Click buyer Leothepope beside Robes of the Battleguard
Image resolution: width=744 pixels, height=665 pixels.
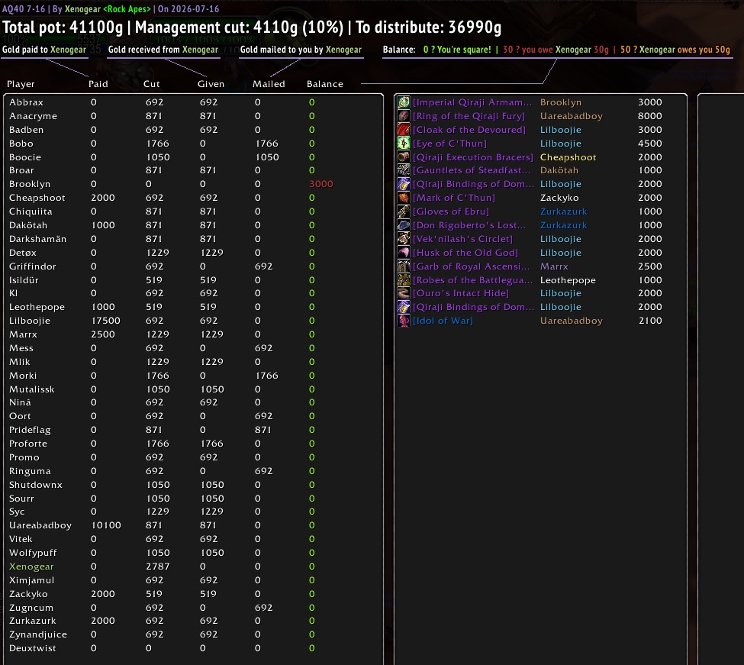point(568,280)
